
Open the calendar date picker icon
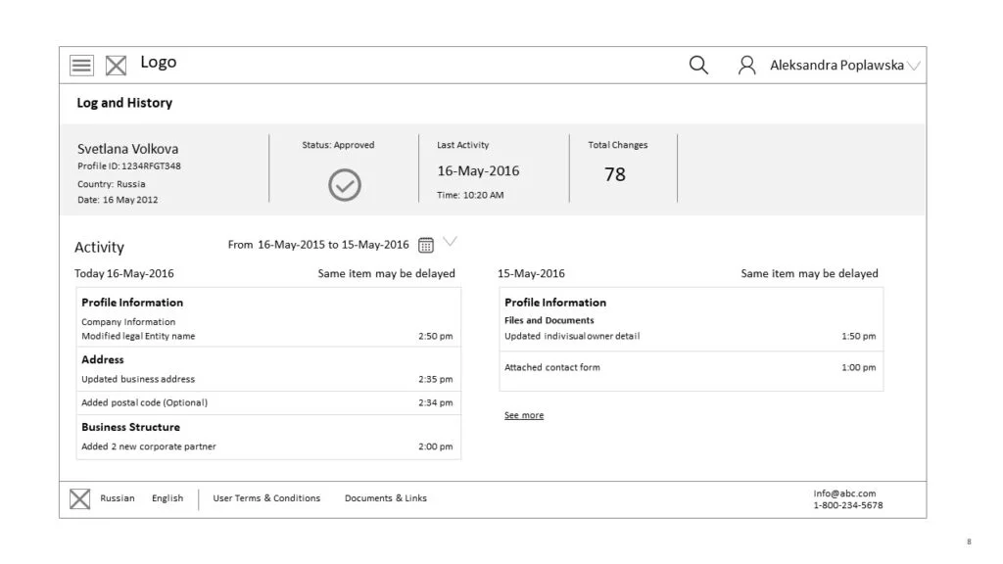tap(426, 245)
